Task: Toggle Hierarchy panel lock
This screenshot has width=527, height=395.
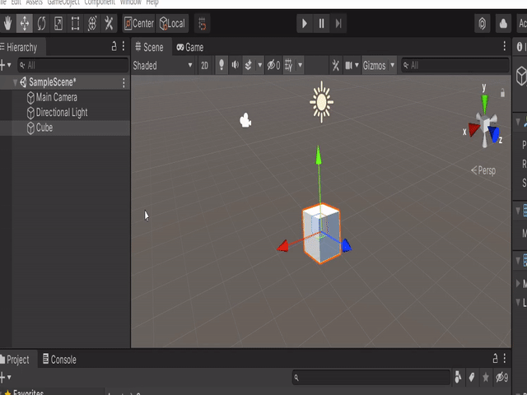Action: click(x=114, y=46)
